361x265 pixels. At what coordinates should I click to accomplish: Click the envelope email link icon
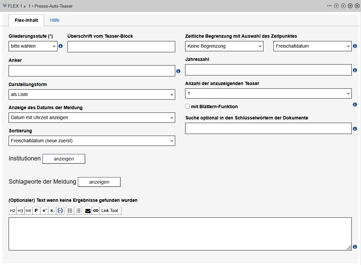88,211
